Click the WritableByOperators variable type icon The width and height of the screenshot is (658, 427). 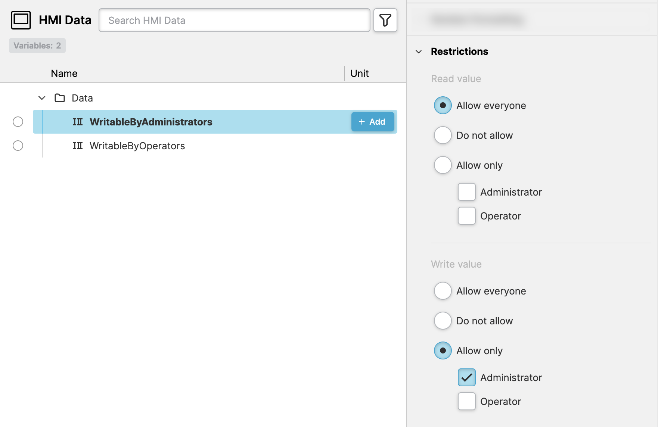tap(78, 146)
